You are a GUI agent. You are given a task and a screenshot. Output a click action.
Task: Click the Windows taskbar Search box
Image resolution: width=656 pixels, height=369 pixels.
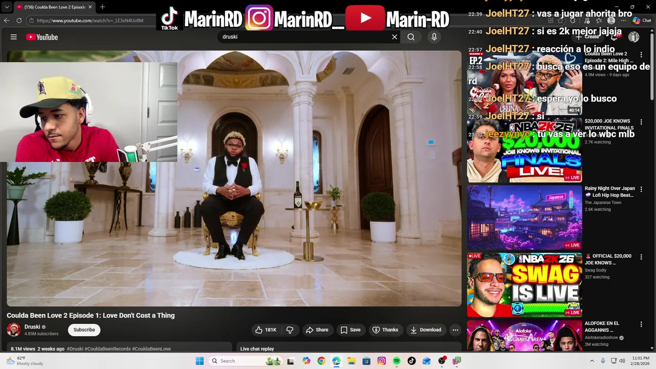click(246, 361)
